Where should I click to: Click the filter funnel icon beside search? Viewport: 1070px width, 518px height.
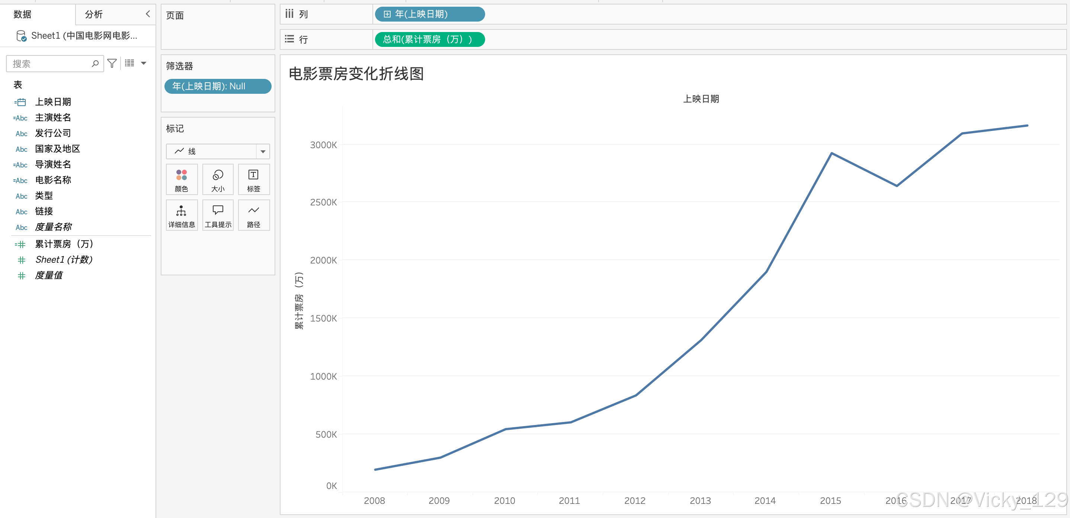(112, 63)
